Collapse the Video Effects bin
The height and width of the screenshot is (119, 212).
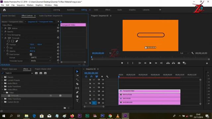point(2,90)
